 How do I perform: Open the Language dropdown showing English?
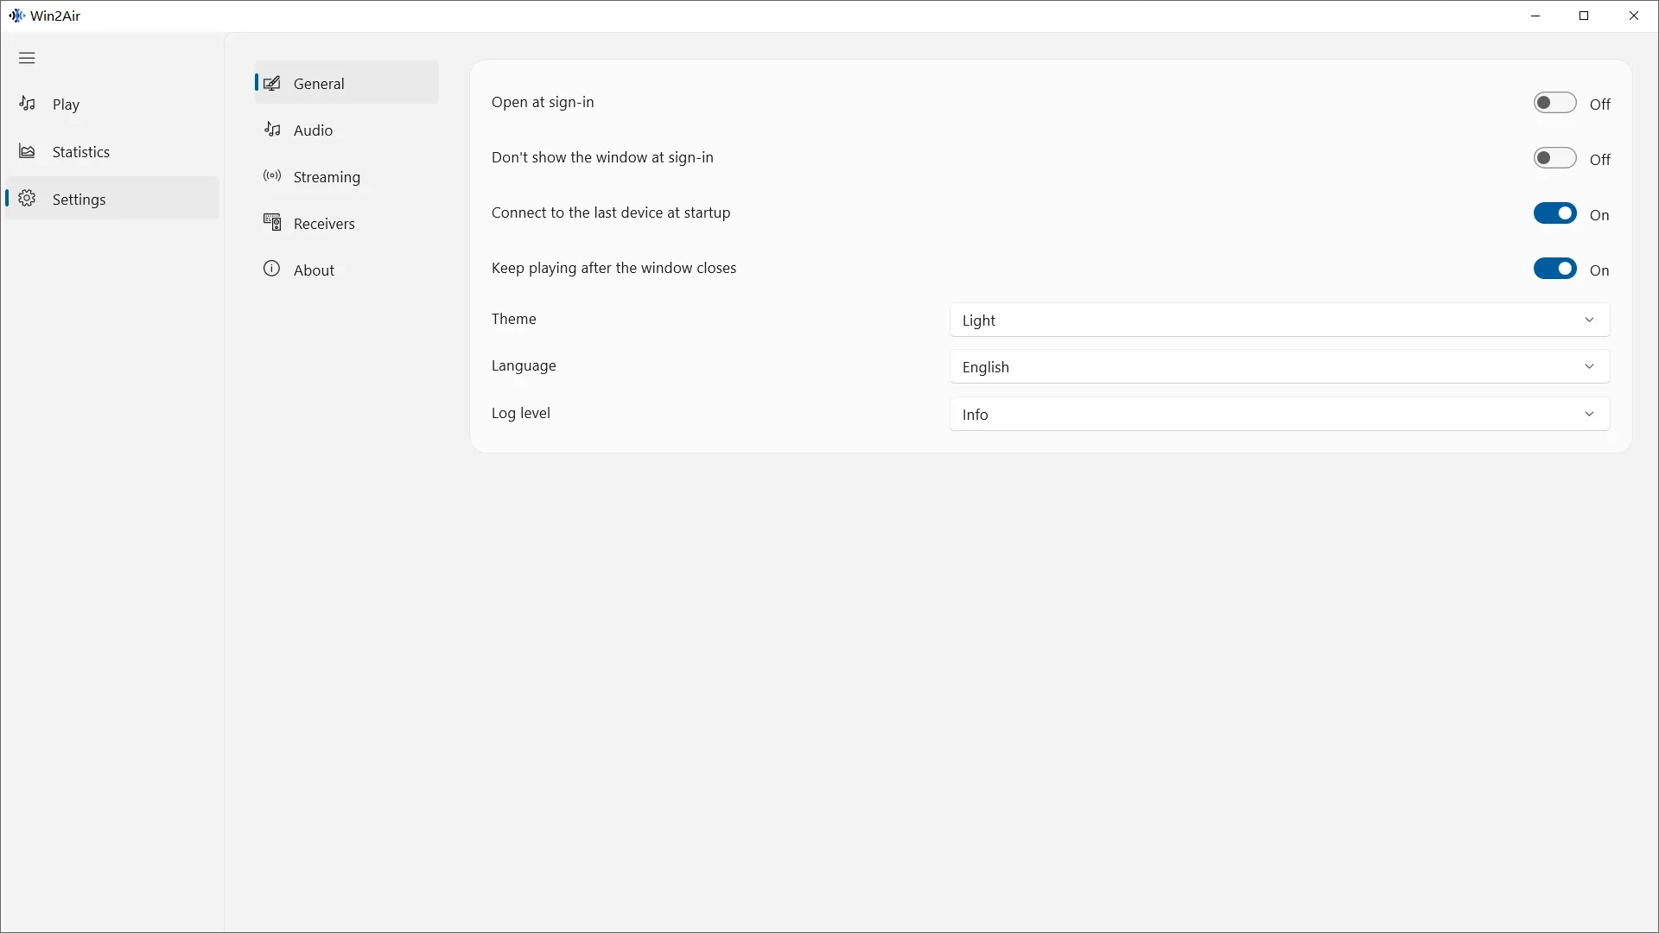1280,366
